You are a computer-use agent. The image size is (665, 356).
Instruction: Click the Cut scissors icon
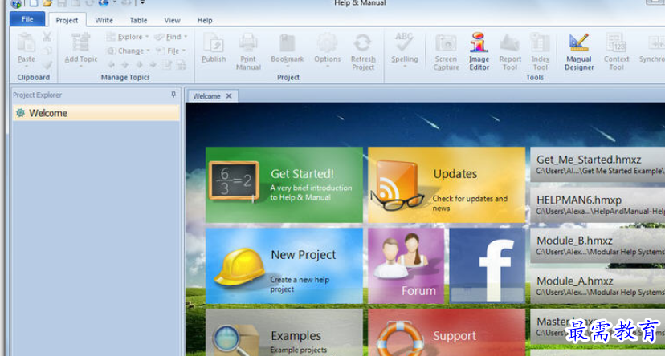(47, 37)
